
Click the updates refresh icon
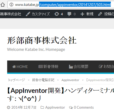click(x=57, y=14)
